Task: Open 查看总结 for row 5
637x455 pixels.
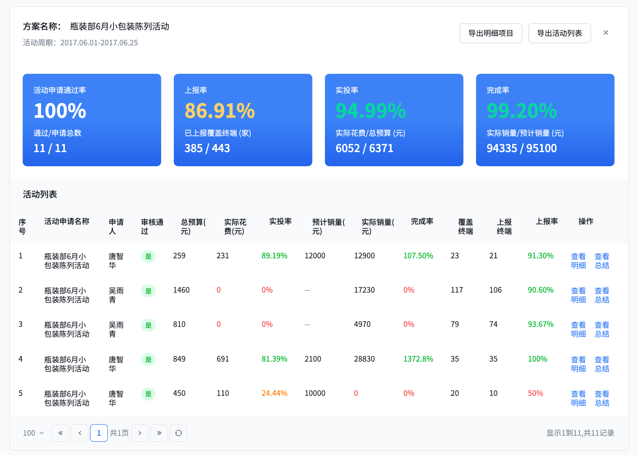Action: (602, 398)
